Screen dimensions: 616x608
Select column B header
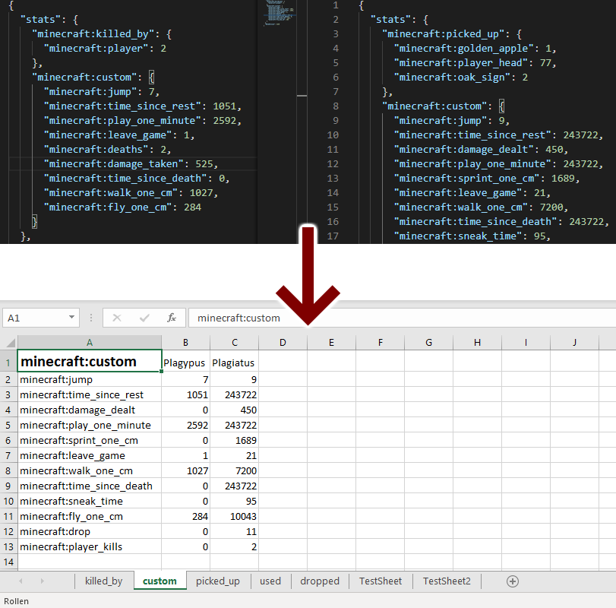click(185, 342)
